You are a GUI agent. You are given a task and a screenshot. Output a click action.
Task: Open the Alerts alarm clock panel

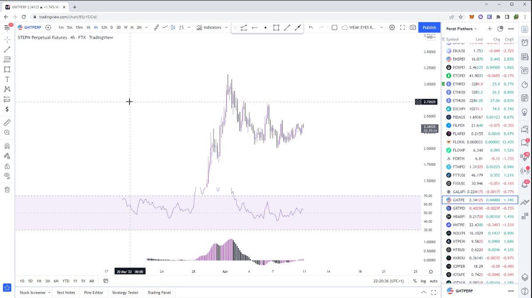(525, 43)
